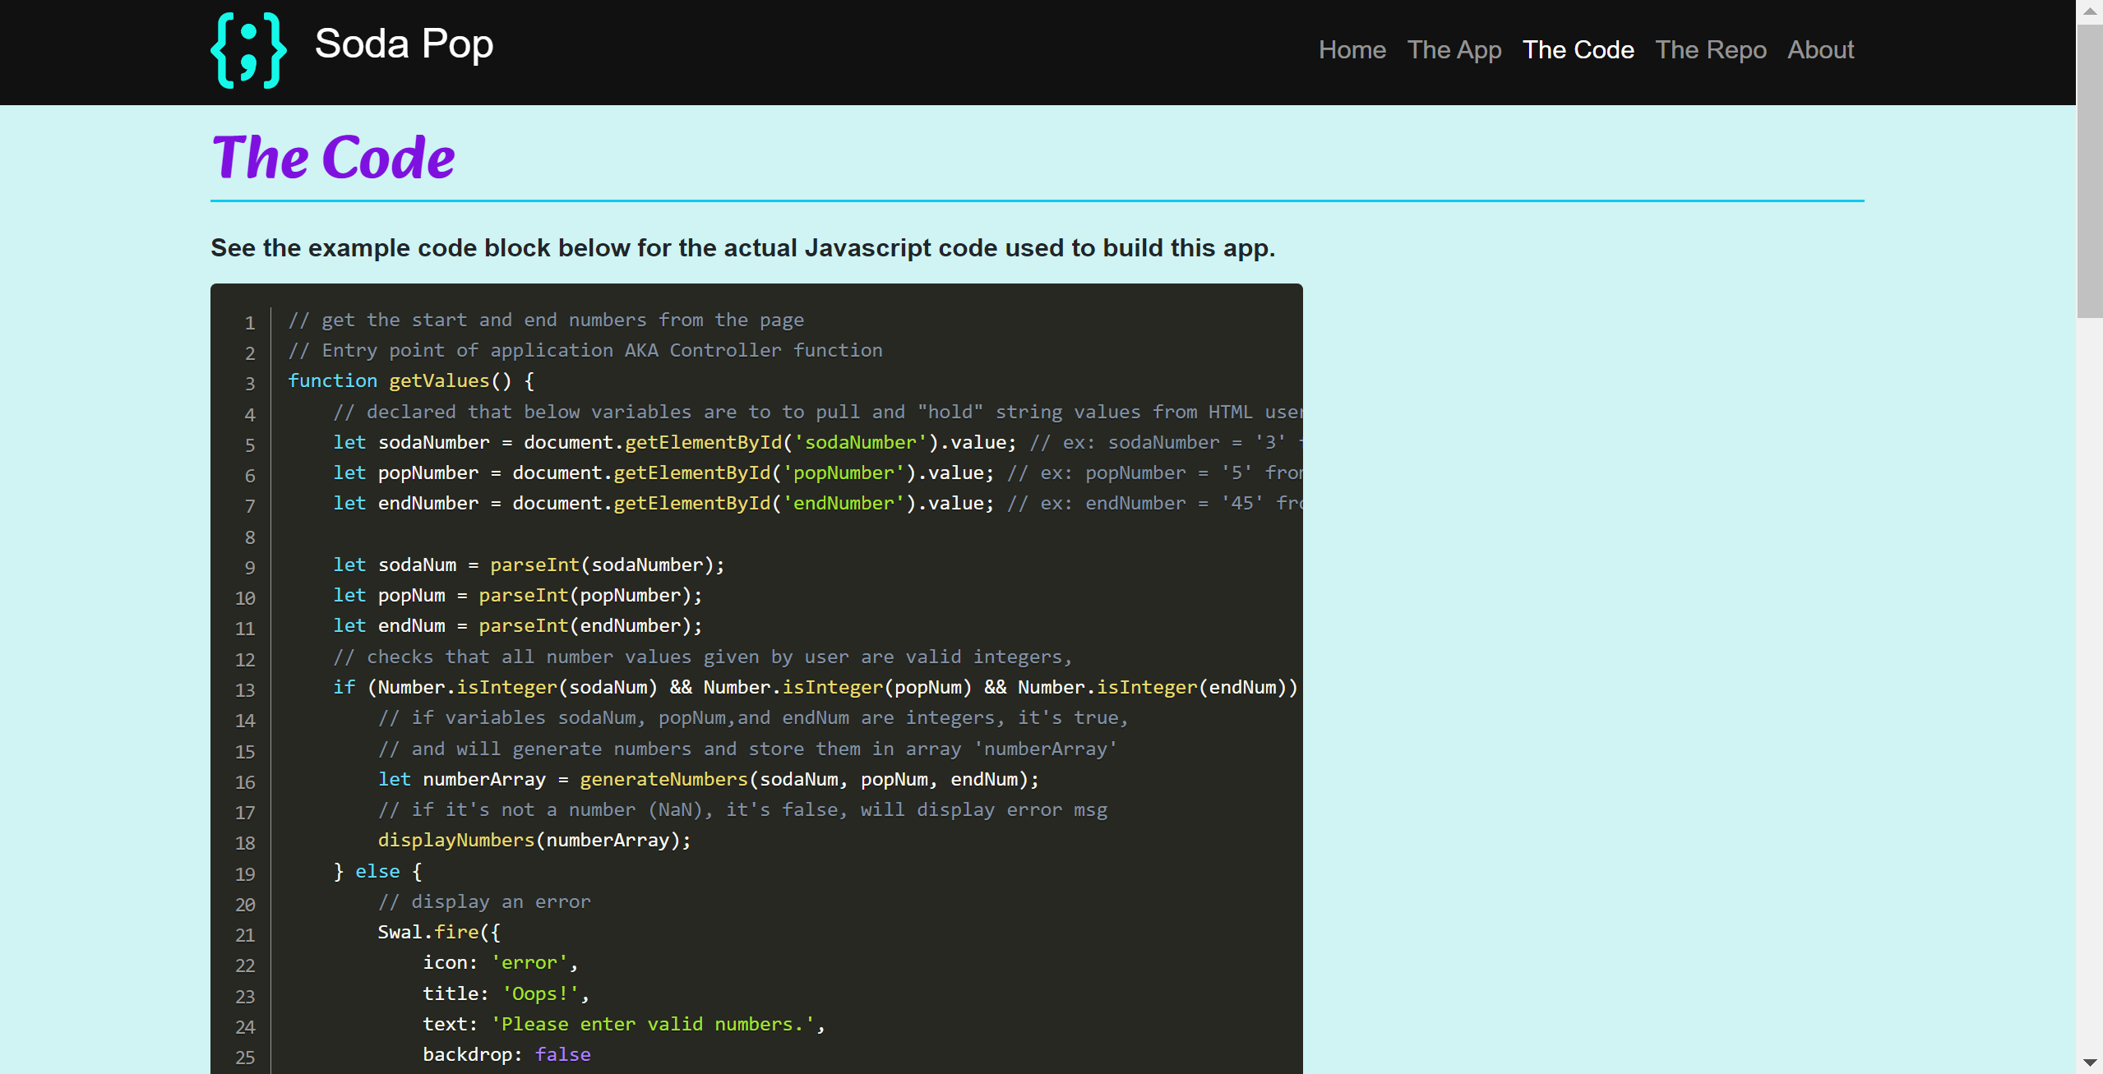Select The Code nav item

[1578, 50]
